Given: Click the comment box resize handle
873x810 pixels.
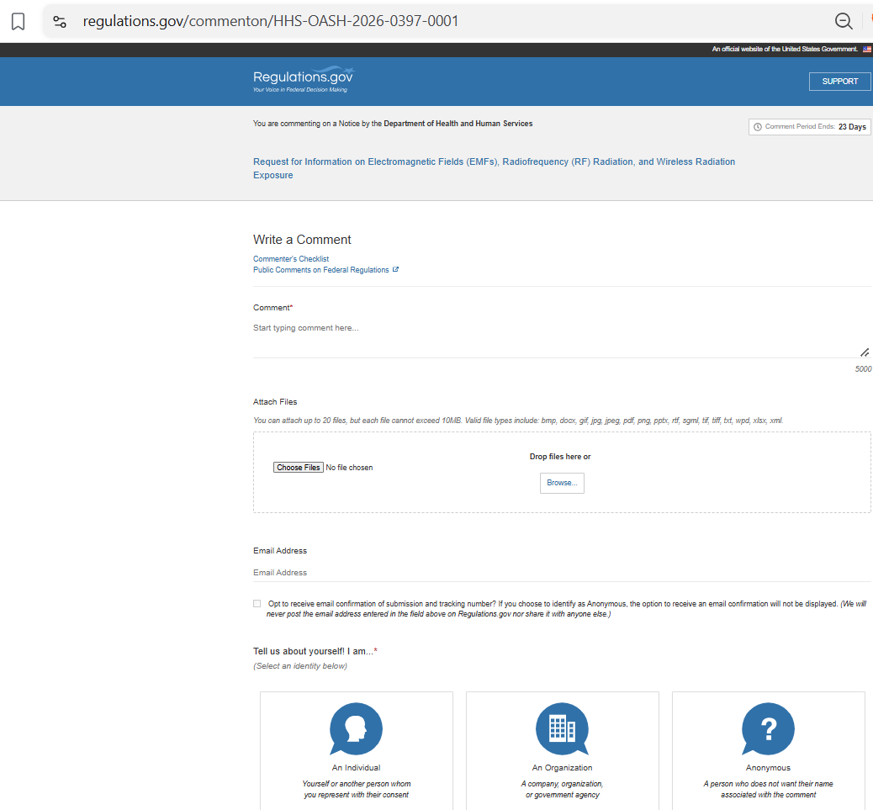Looking at the screenshot, I should pos(864,352).
